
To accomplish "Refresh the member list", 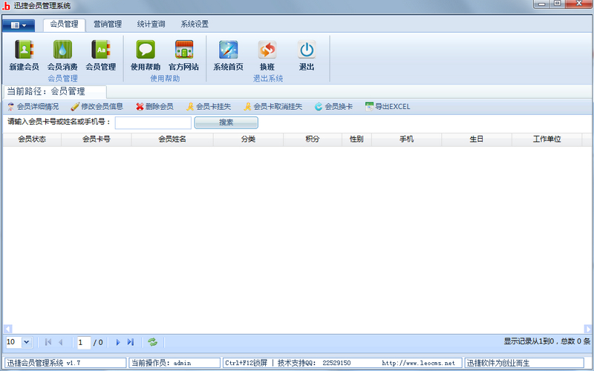I will tap(153, 342).
